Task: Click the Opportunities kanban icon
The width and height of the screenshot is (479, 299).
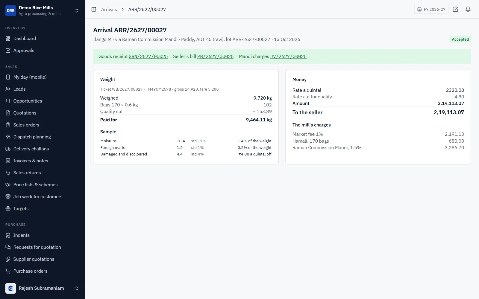Action: click(8, 101)
